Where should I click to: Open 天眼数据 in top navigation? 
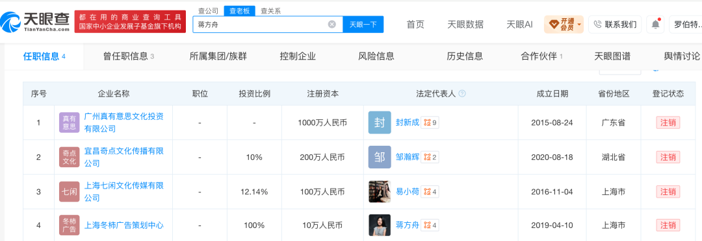[x=465, y=25]
